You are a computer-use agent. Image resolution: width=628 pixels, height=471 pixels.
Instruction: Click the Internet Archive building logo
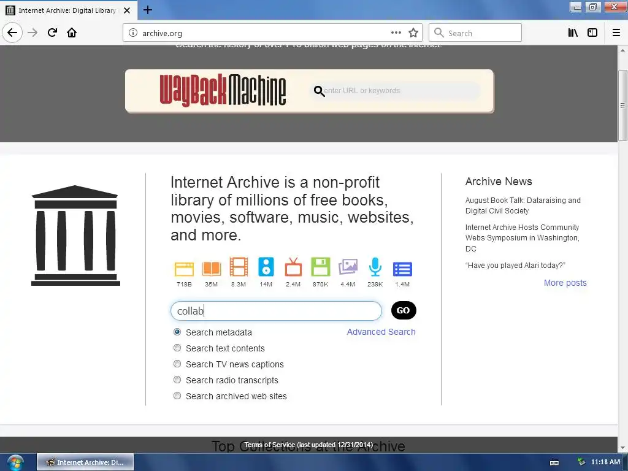pos(75,235)
